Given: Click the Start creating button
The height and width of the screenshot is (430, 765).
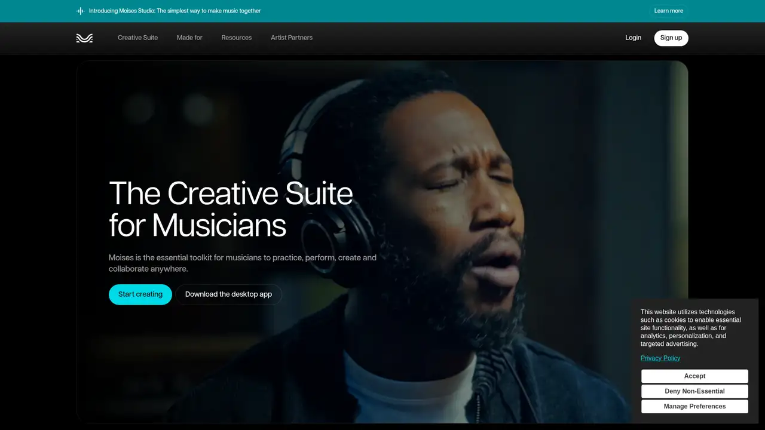Looking at the screenshot, I should 140,294.
